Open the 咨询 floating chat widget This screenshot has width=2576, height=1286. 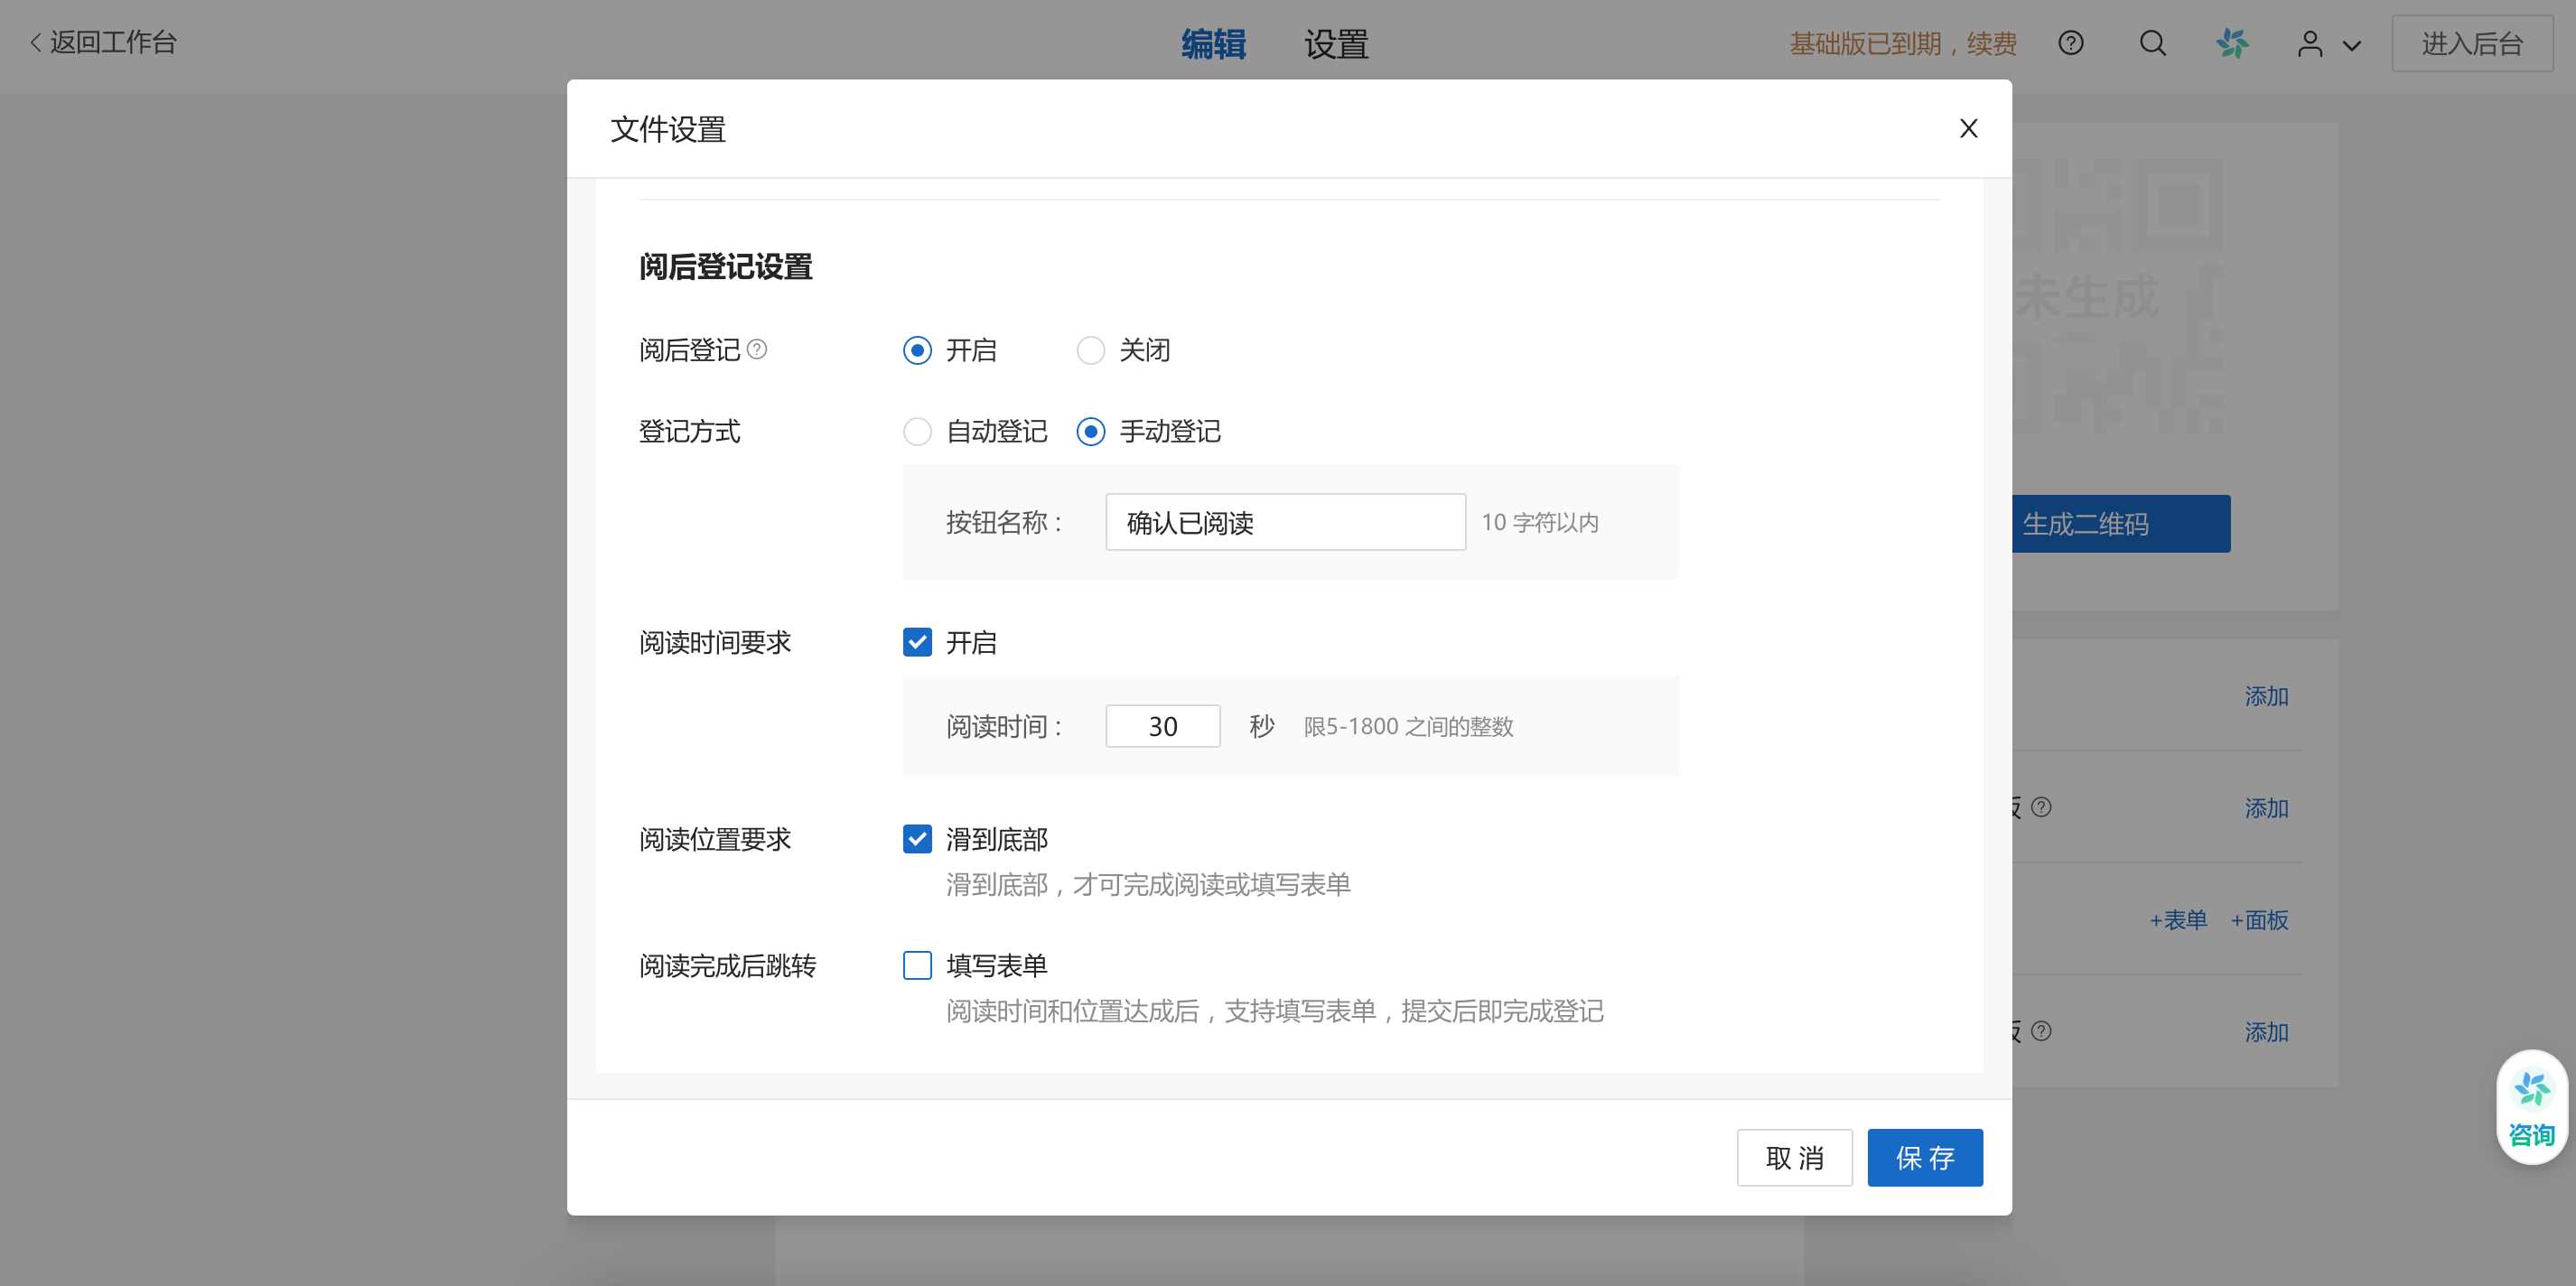2532,1106
